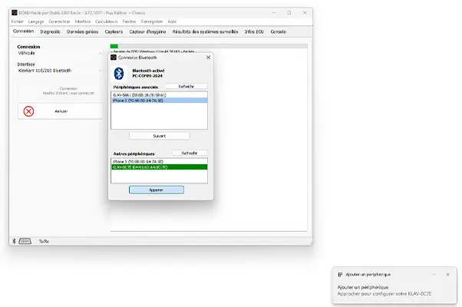
Task: Click the device icon in Ajouter un périphérique notification
Action: (340, 274)
